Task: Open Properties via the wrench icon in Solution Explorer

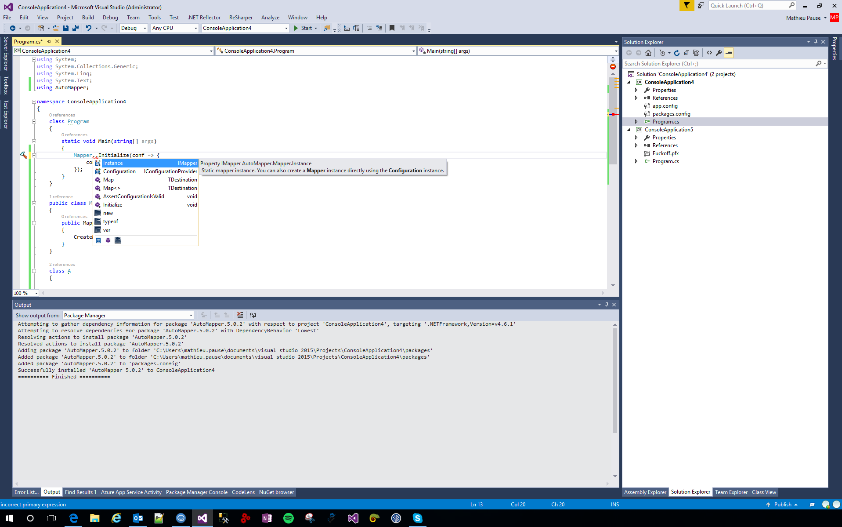Action: tap(719, 53)
